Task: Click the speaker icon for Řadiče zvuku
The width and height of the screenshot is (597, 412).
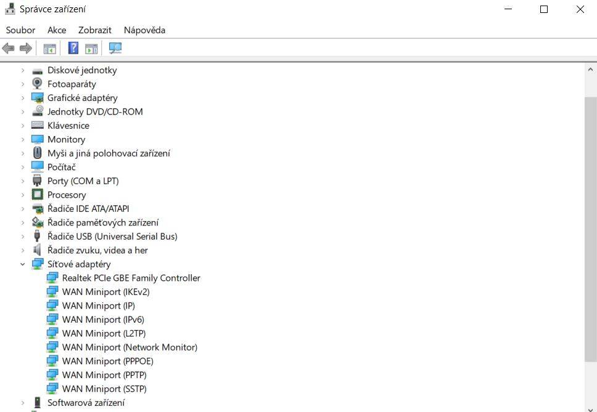Action: click(37, 249)
